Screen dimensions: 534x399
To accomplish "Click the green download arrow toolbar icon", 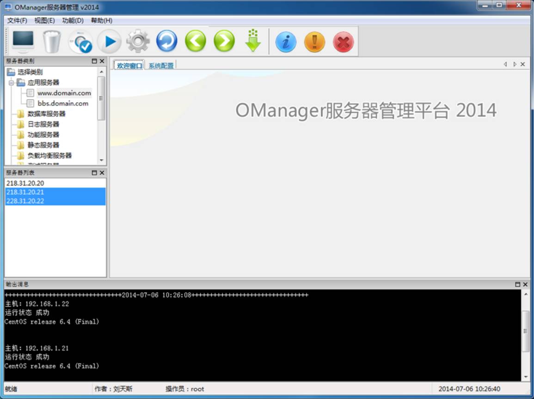I will coord(253,41).
